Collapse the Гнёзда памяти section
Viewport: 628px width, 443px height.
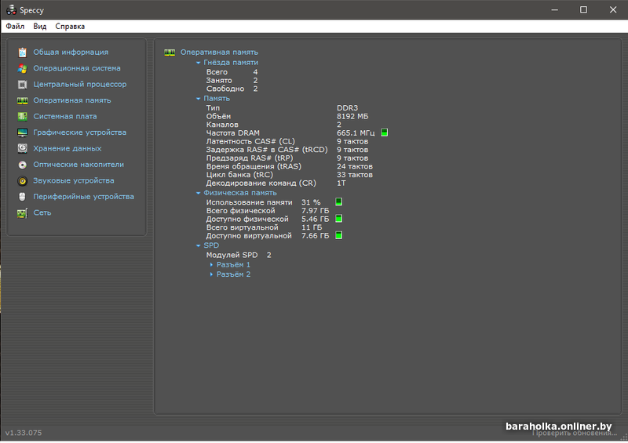tap(198, 63)
